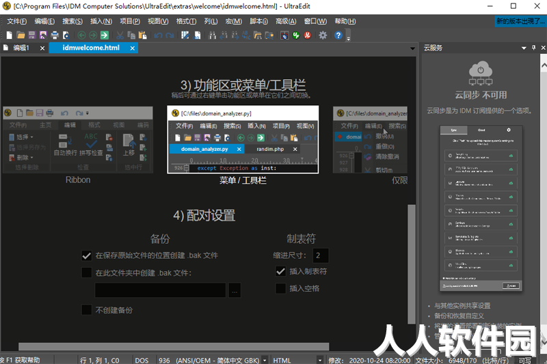Image resolution: width=547 pixels, height=364 pixels.
Task: Click the Save As toolbar icon
Action: click(x=43, y=36)
